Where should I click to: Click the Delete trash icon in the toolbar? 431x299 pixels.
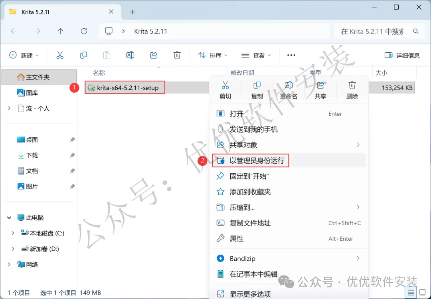pos(177,55)
